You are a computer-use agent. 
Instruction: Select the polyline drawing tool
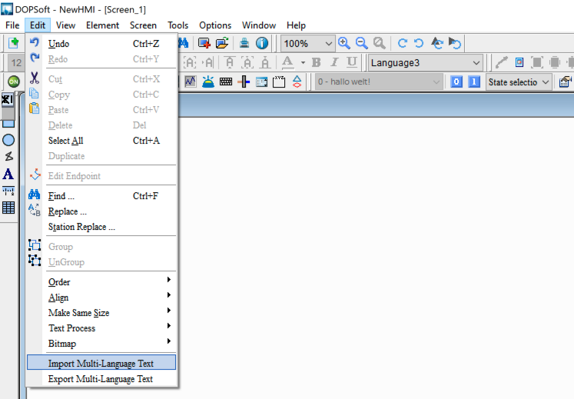8,157
